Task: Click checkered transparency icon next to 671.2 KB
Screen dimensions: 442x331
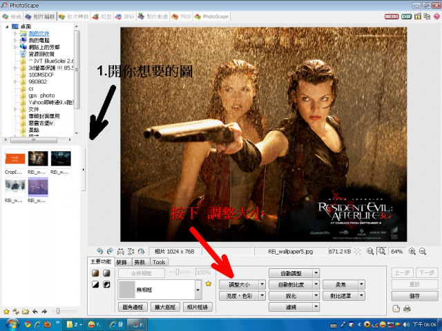Action: point(358,251)
